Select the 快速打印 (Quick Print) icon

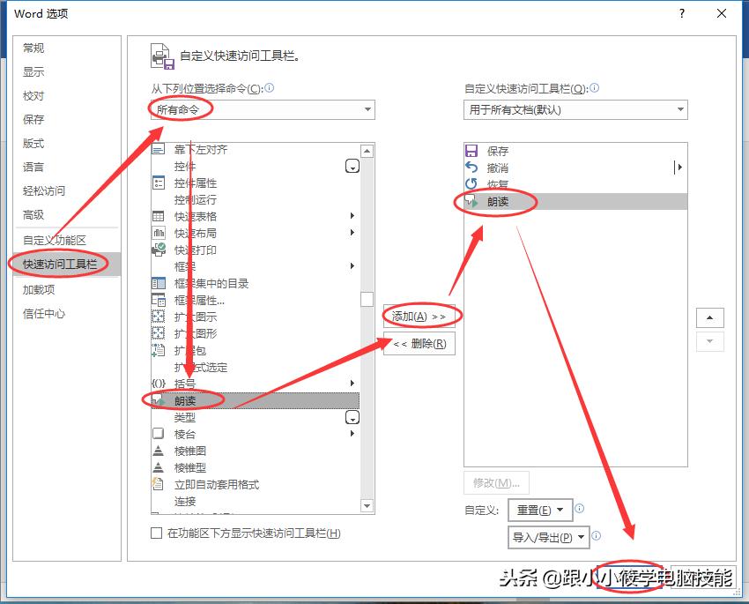pyautogui.click(x=164, y=250)
